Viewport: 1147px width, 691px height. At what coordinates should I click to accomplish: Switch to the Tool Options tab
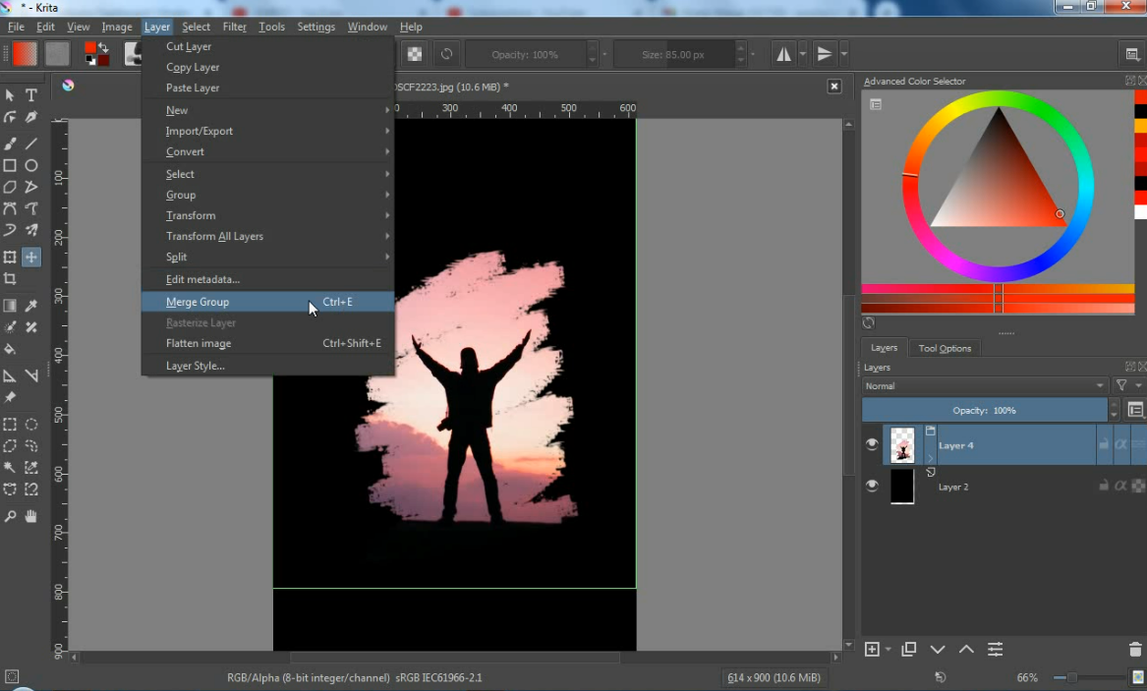[945, 348]
